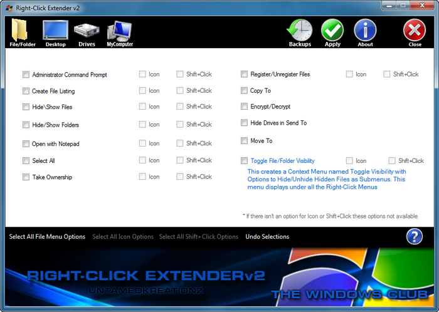
Task: Enable the Take Ownership checkbox
Action: tap(26, 177)
